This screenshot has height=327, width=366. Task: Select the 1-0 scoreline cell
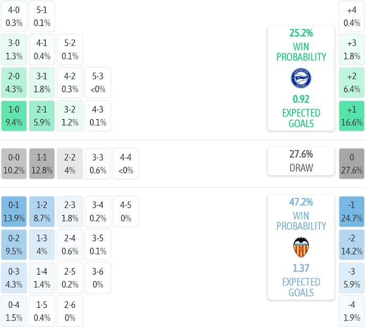(x=14, y=116)
